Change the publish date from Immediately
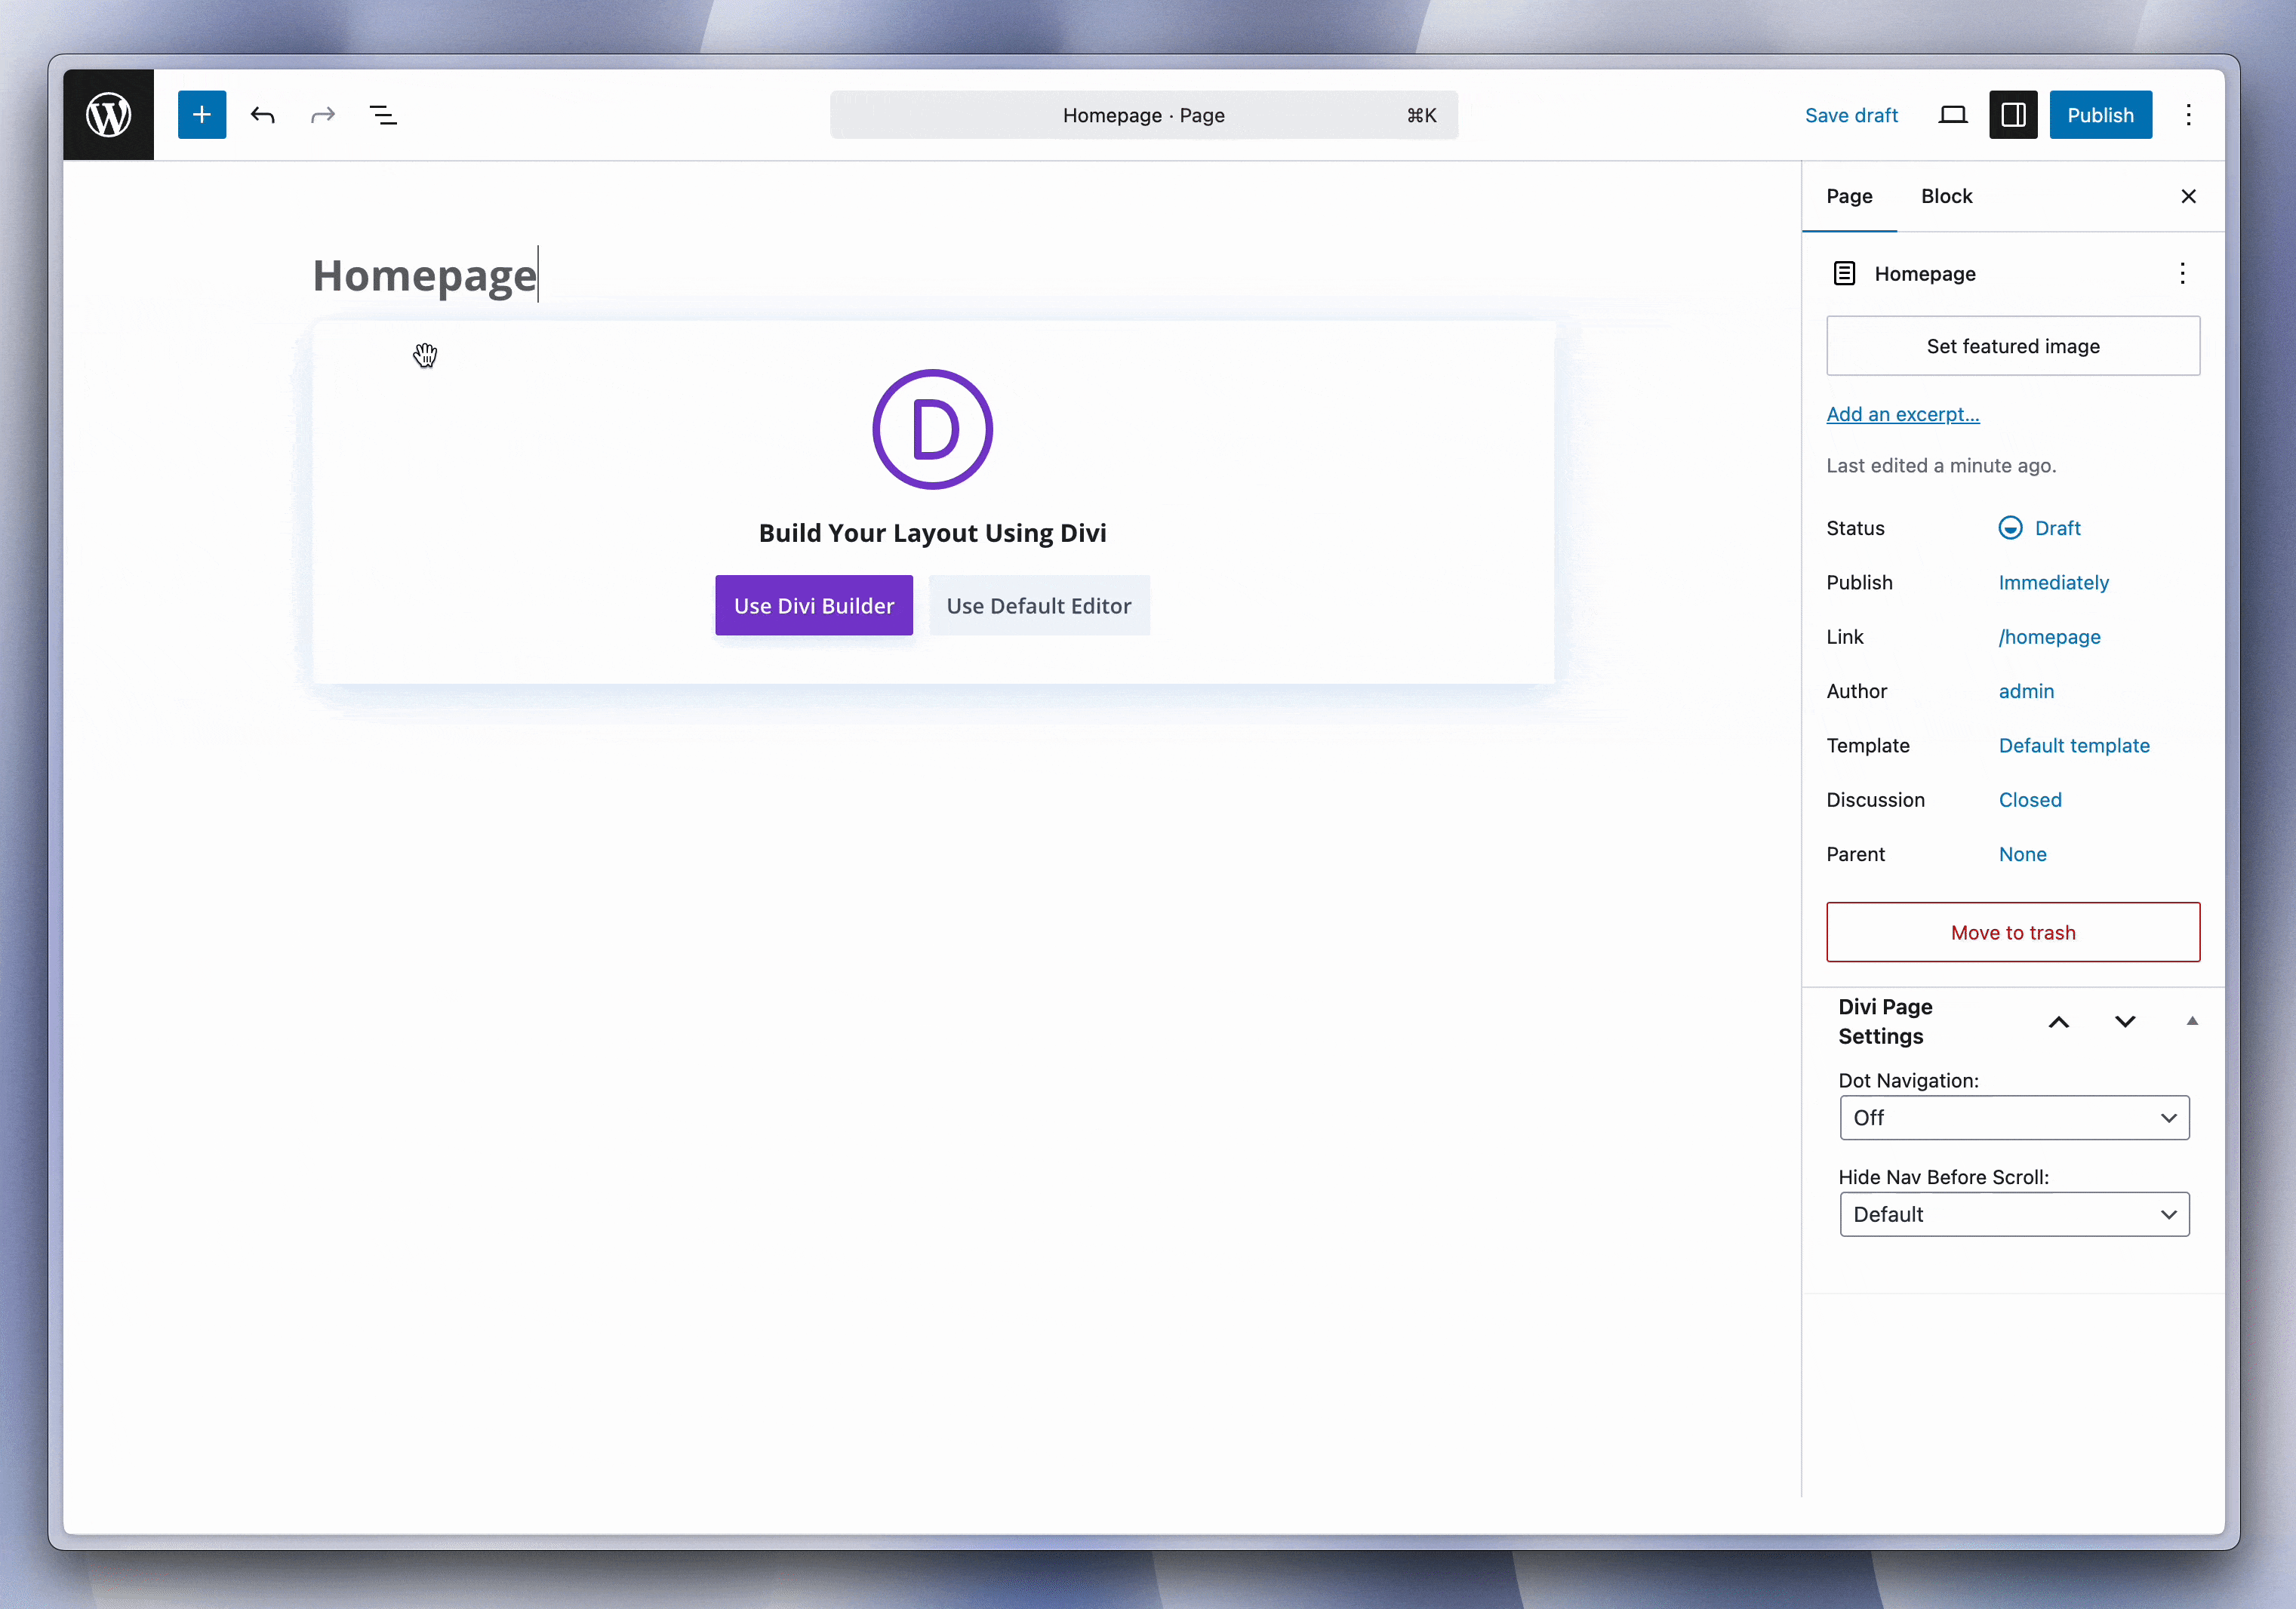The image size is (2296, 1609). point(2053,582)
